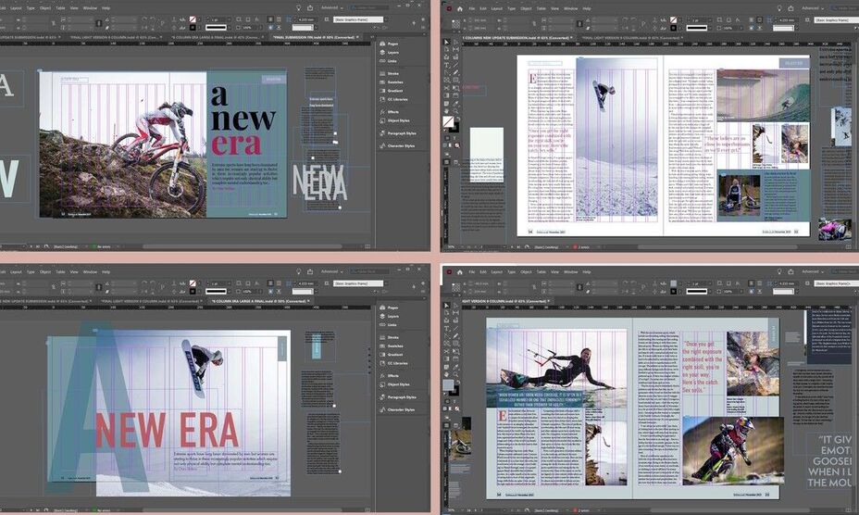The width and height of the screenshot is (859, 515).
Task: Choose the Page tool in top-right window
Action: pos(446,50)
